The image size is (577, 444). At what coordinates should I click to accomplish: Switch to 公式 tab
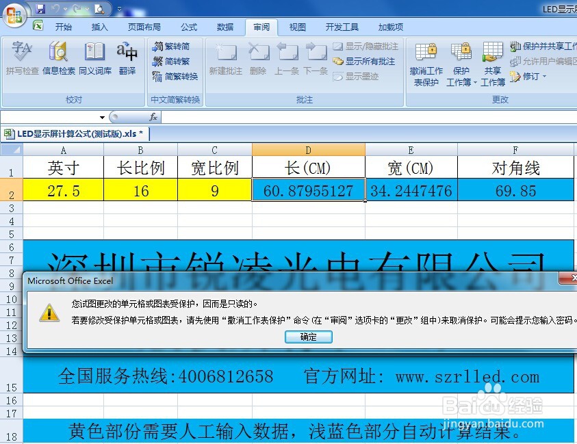(189, 27)
